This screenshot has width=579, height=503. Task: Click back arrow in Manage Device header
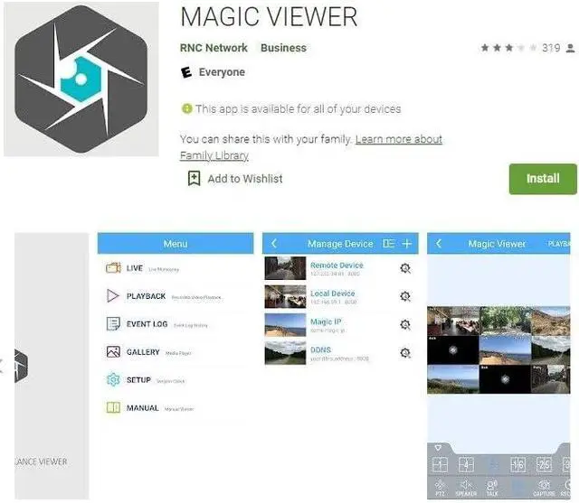[274, 243]
